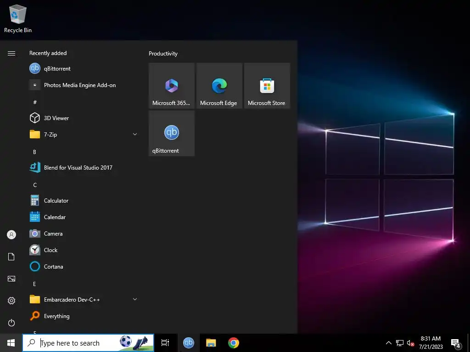The height and width of the screenshot is (352, 470).
Task: Open the 7-Zip folder entry
Action: click(x=84, y=134)
